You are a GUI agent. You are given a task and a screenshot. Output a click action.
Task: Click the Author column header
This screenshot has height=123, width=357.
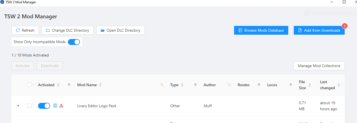pos(210,85)
